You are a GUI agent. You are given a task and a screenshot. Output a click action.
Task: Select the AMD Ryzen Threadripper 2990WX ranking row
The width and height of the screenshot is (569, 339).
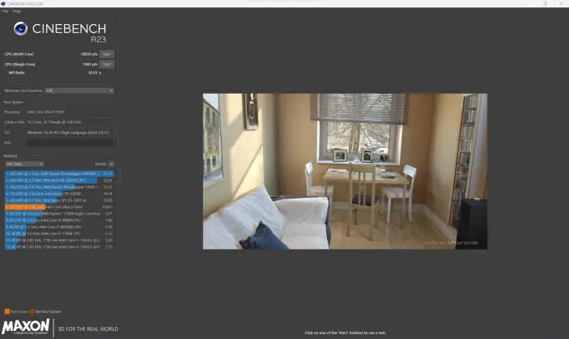(59, 174)
